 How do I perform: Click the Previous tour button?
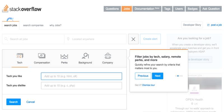(x=143, y=76)
